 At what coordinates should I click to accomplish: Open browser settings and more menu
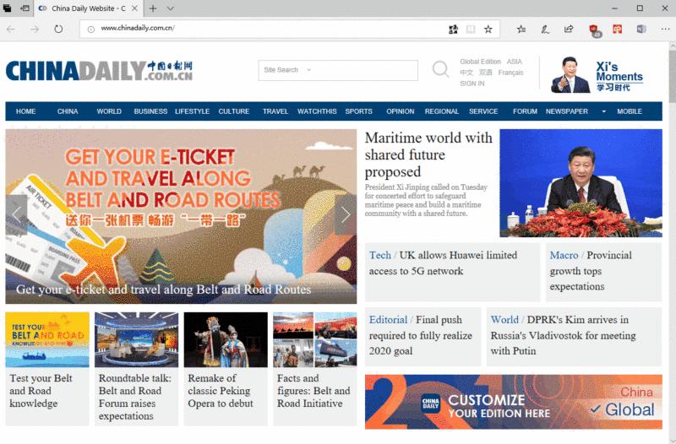point(665,30)
